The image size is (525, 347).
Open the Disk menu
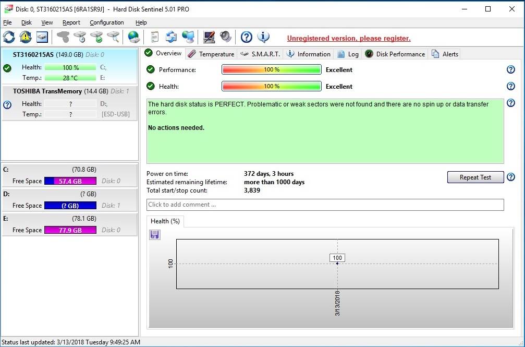click(x=27, y=22)
